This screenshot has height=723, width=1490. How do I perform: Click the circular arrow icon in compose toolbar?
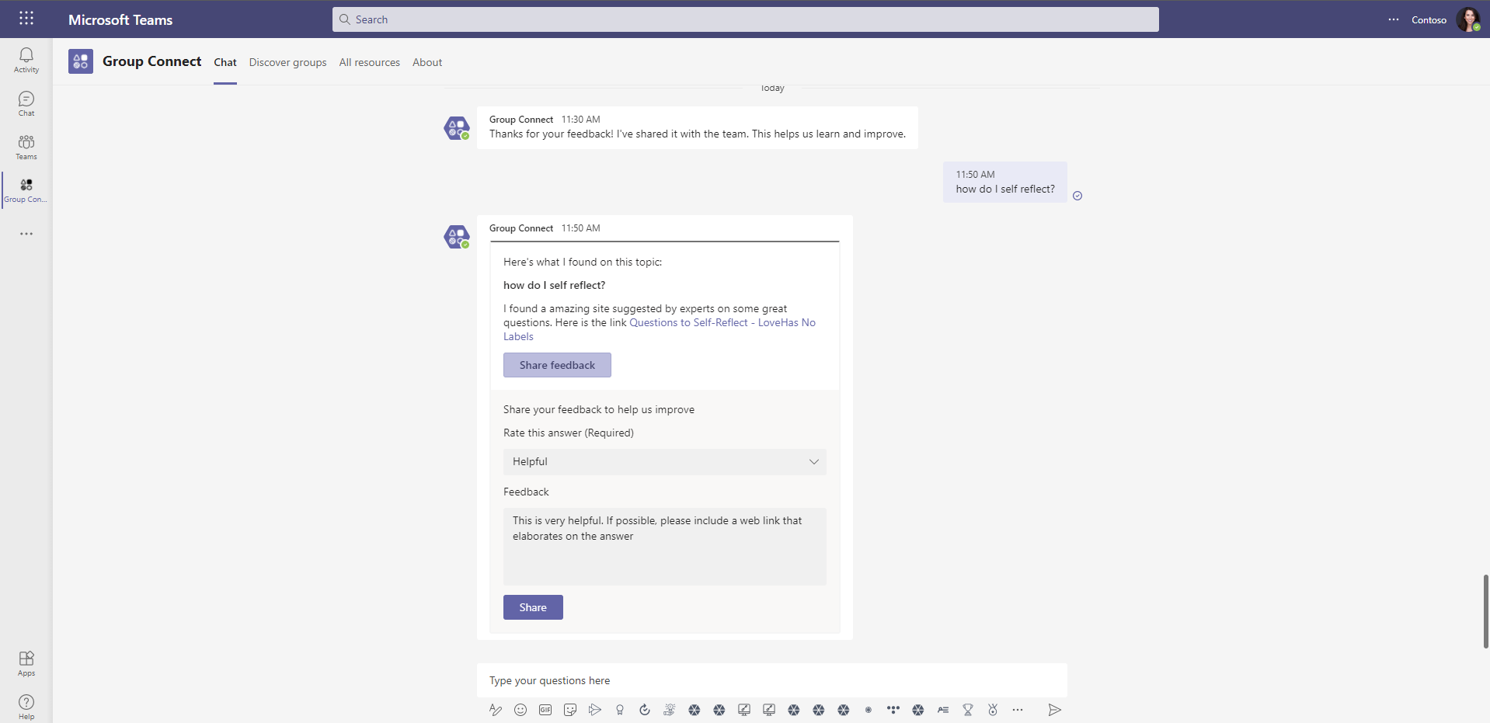point(645,710)
